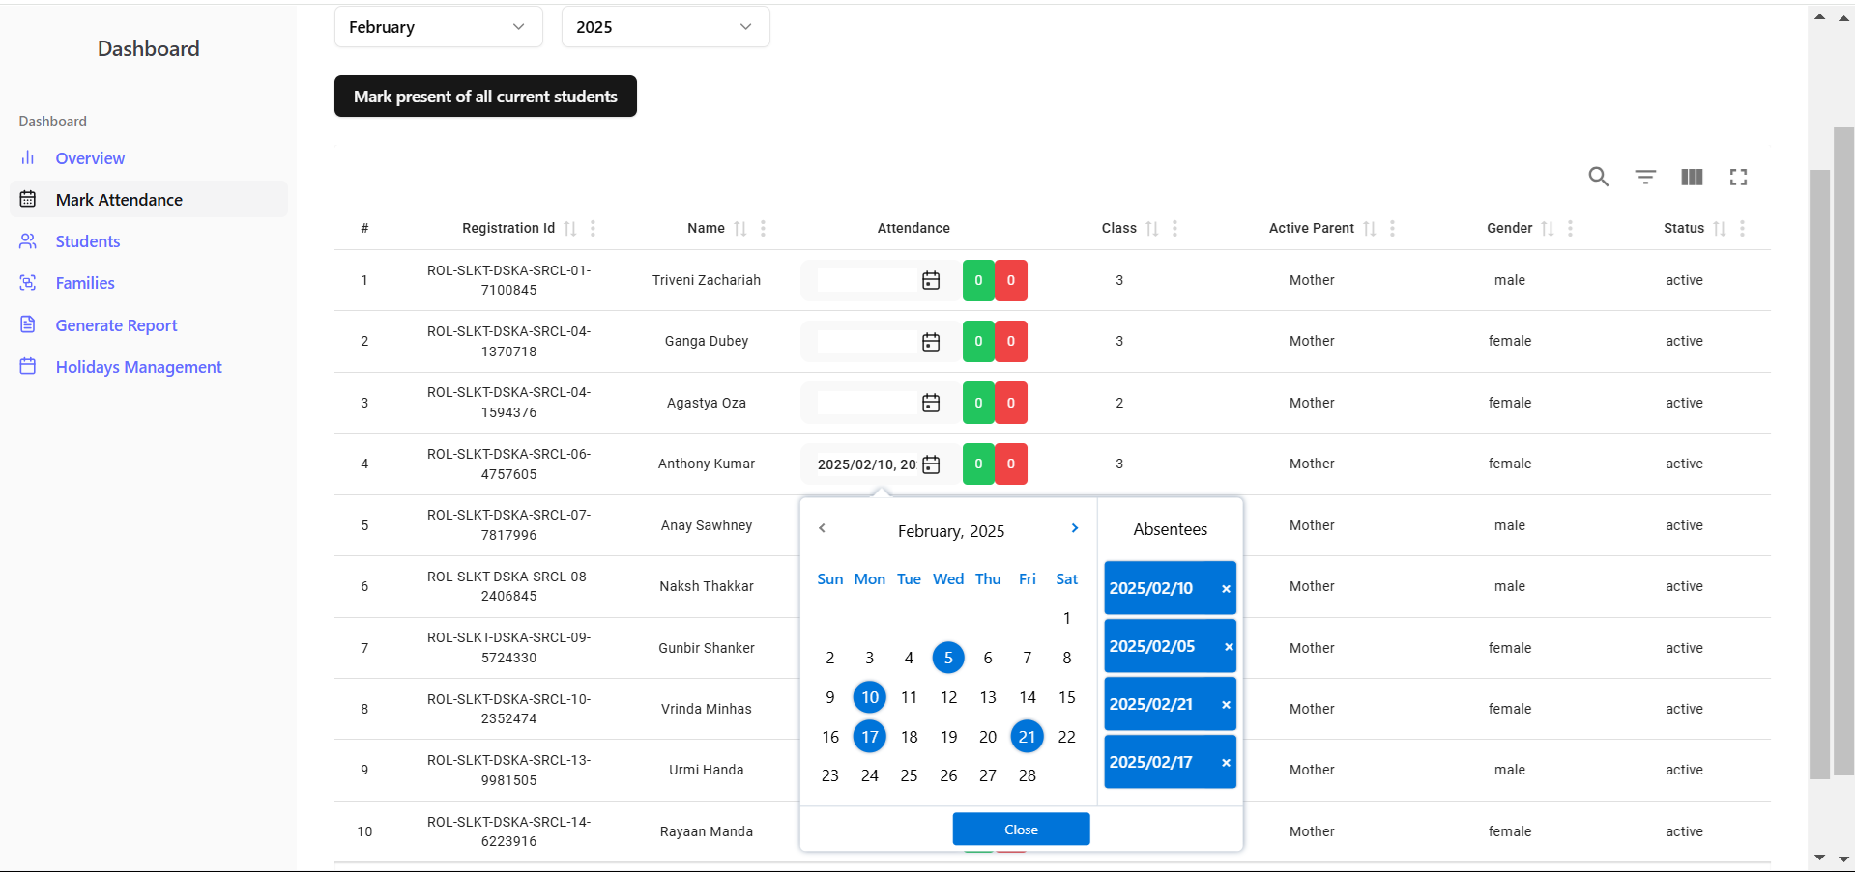Go to previous month in calendar

[822, 528]
